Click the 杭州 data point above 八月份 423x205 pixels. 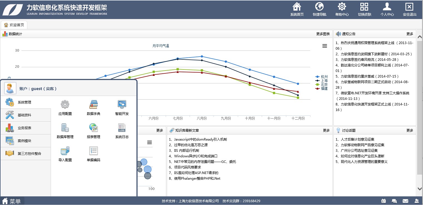(202, 57)
